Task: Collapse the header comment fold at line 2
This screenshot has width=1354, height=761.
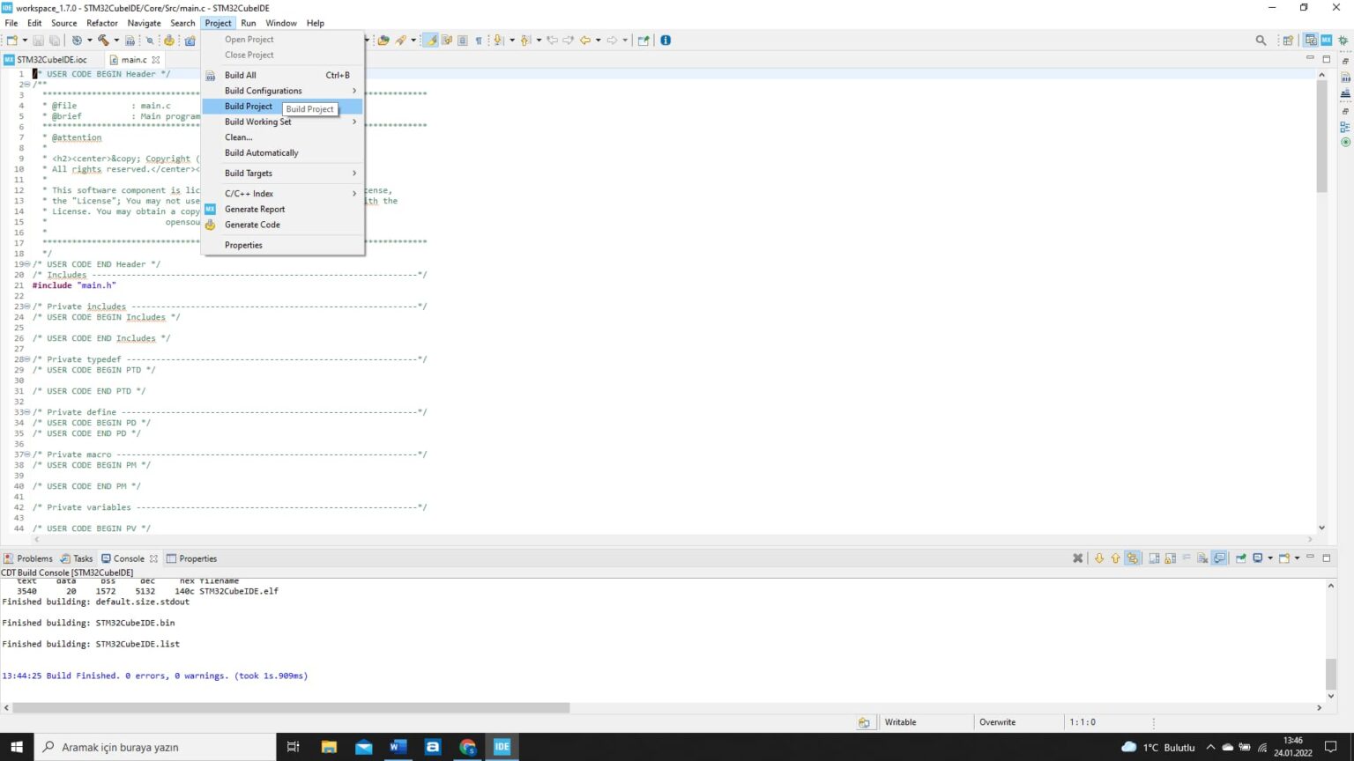Action: click(26, 85)
